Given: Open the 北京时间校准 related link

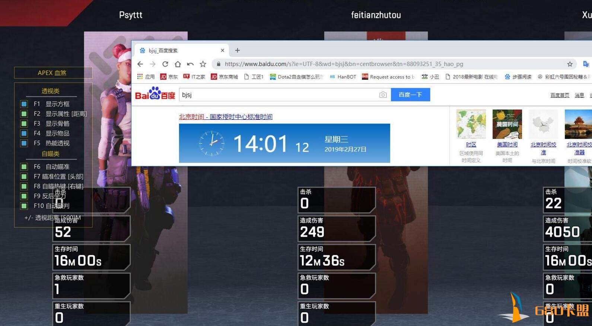Looking at the screenshot, I should click(x=543, y=148).
